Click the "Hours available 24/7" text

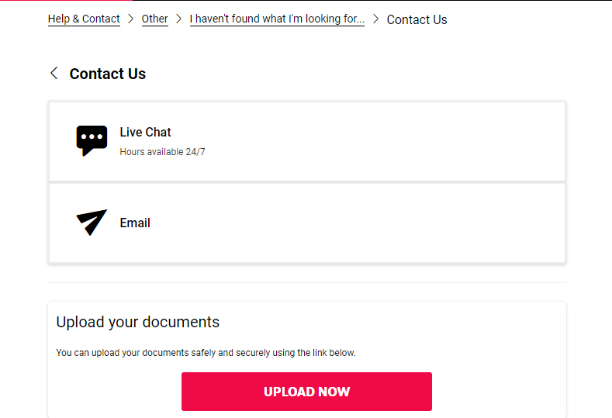tap(162, 152)
